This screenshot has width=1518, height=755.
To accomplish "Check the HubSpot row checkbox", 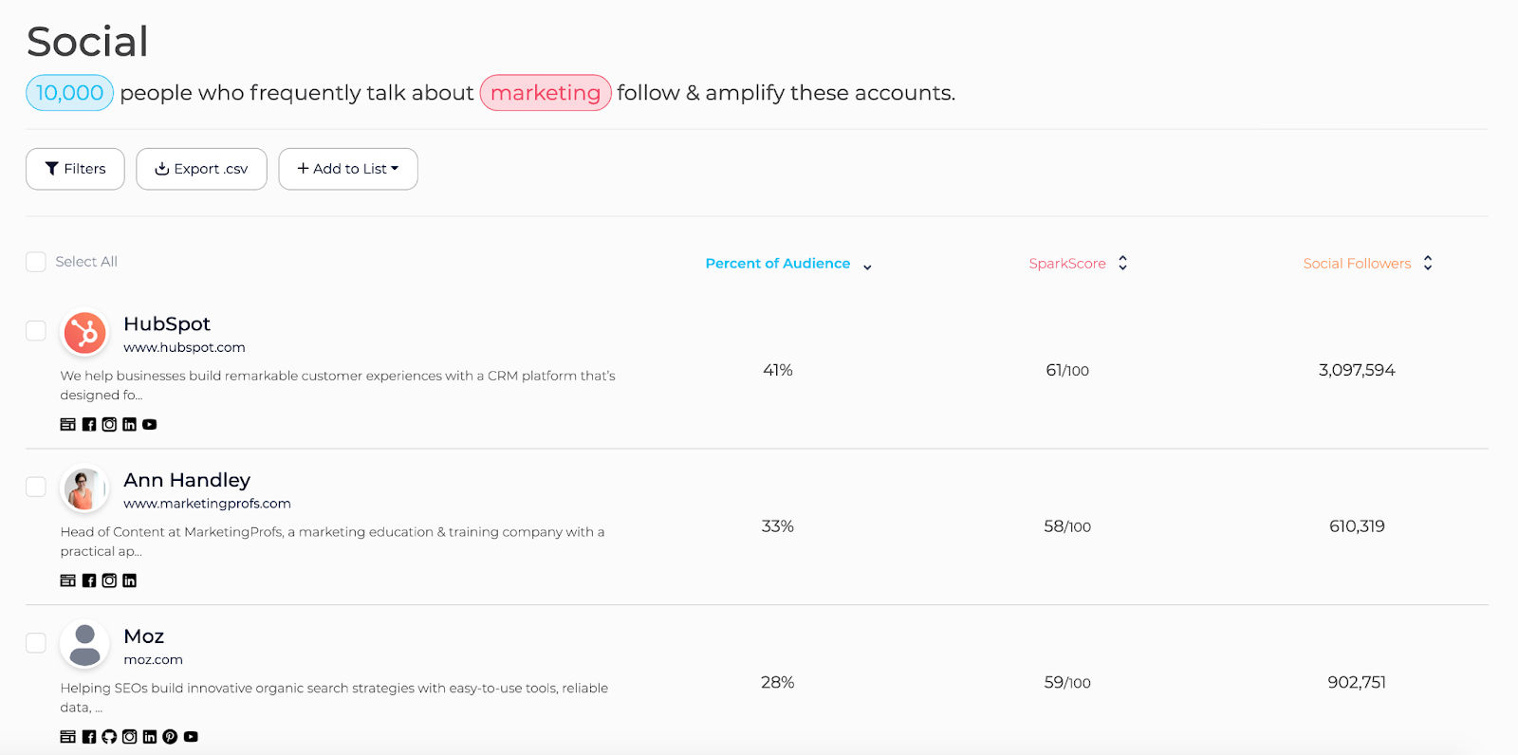I will coord(36,330).
